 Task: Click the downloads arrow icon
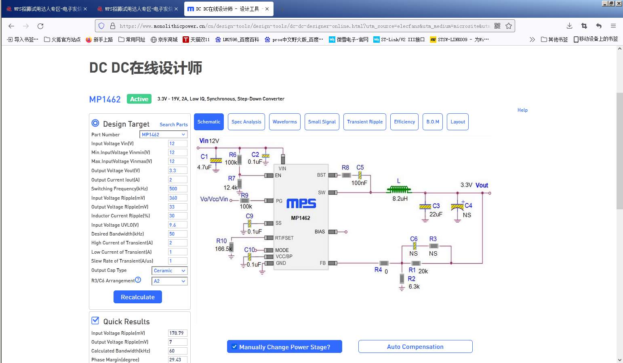click(569, 25)
